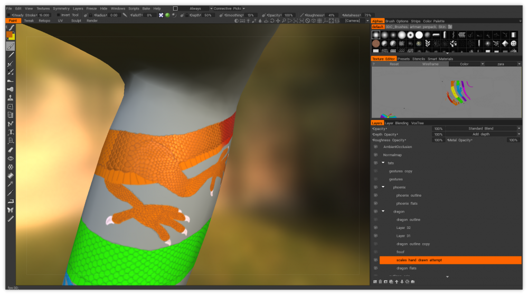
Task: Switch to the Smart Materials tab
Action: 440,59
